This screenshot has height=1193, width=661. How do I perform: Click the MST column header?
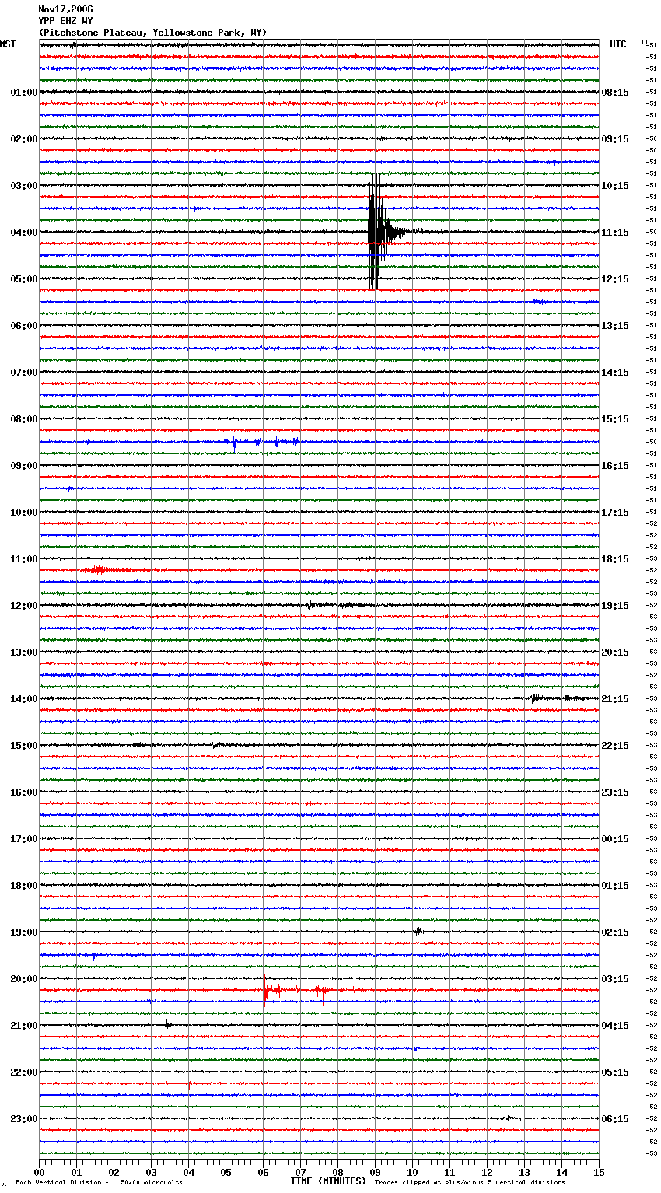click(x=8, y=44)
